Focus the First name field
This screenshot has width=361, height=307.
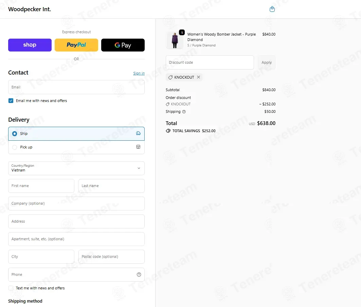pos(41,186)
